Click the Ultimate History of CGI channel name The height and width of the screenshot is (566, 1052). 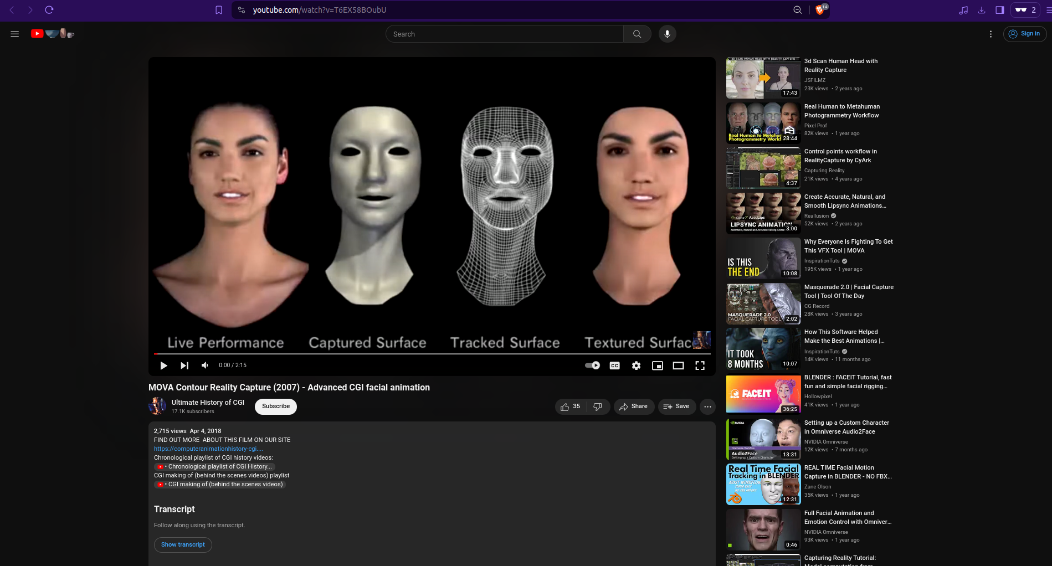pyautogui.click(x=208, y=403)
